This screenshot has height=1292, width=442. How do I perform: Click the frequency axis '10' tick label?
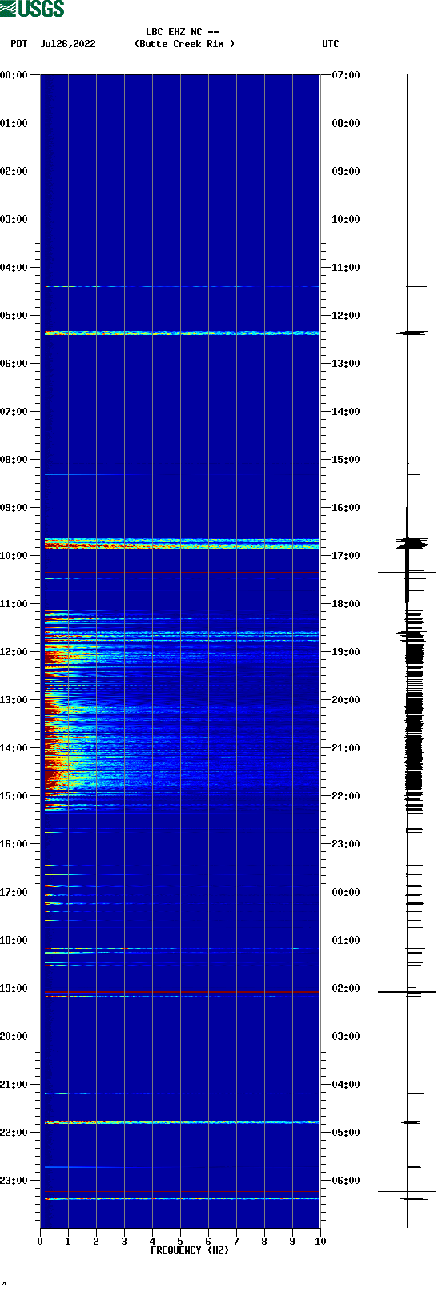[320, 1242]
